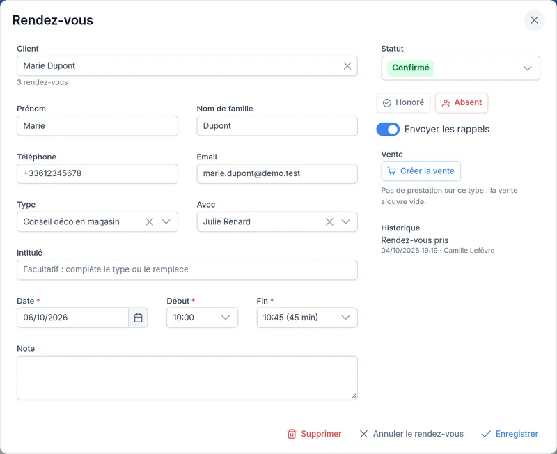Click inside the Note textarea
Screen dimensions: 557x454
tap(187, 378)
